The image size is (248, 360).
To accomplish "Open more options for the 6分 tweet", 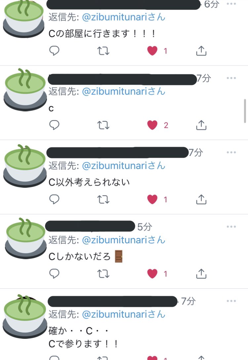I will (231, 4).
